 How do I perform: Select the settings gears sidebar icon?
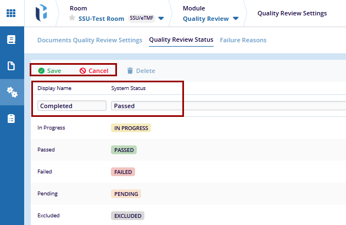pos(12,92)
